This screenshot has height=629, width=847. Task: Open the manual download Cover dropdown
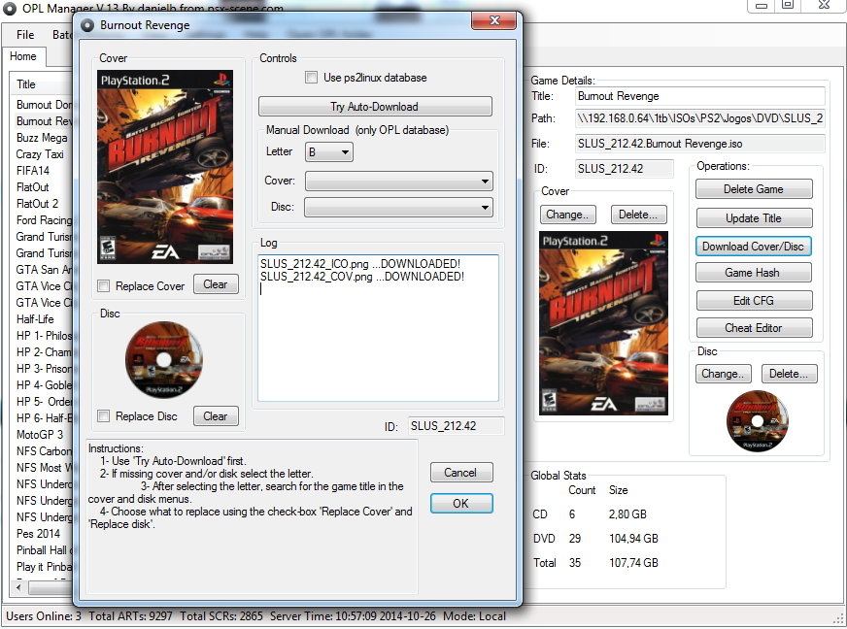click(x=398, y=181)
